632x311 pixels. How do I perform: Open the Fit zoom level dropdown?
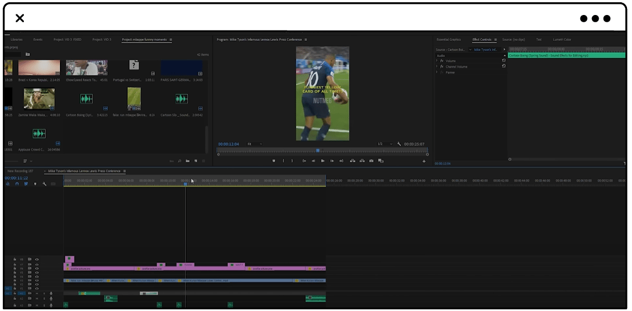point(255,144)
